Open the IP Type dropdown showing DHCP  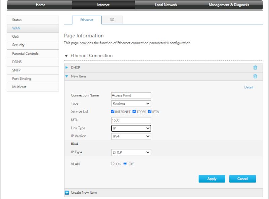tap(131, 152)
